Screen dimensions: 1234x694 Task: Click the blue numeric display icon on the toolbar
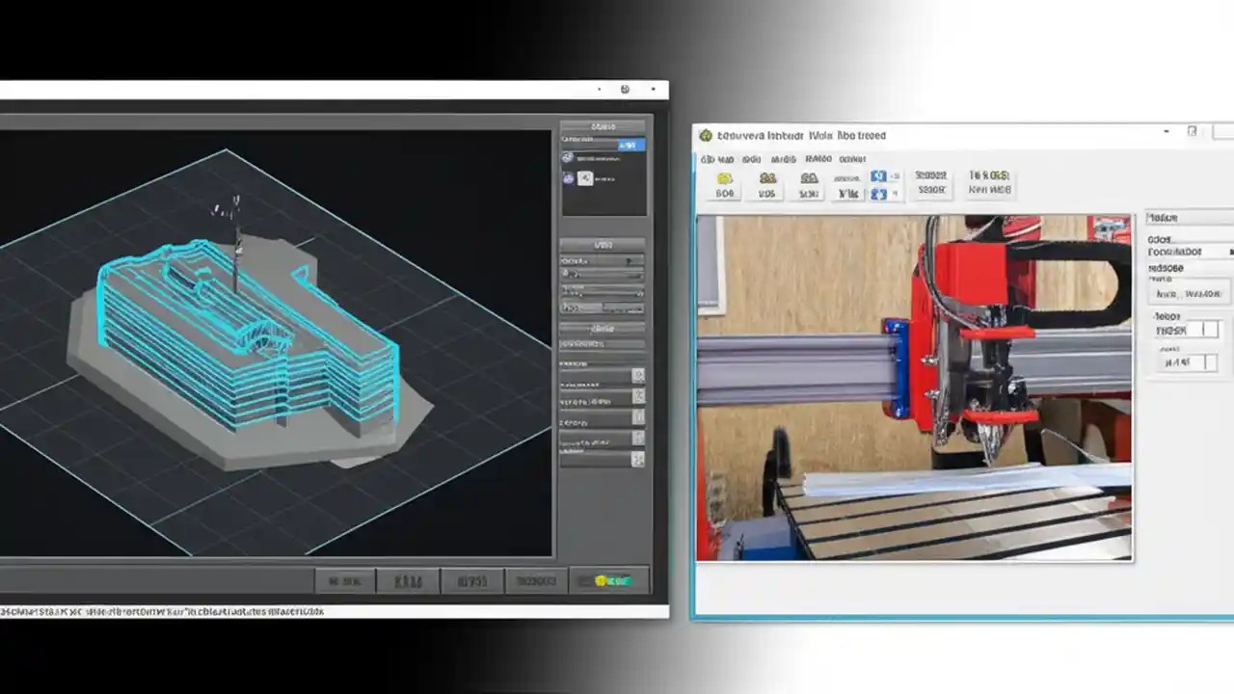pyautogui.click(x=879, y=176)
